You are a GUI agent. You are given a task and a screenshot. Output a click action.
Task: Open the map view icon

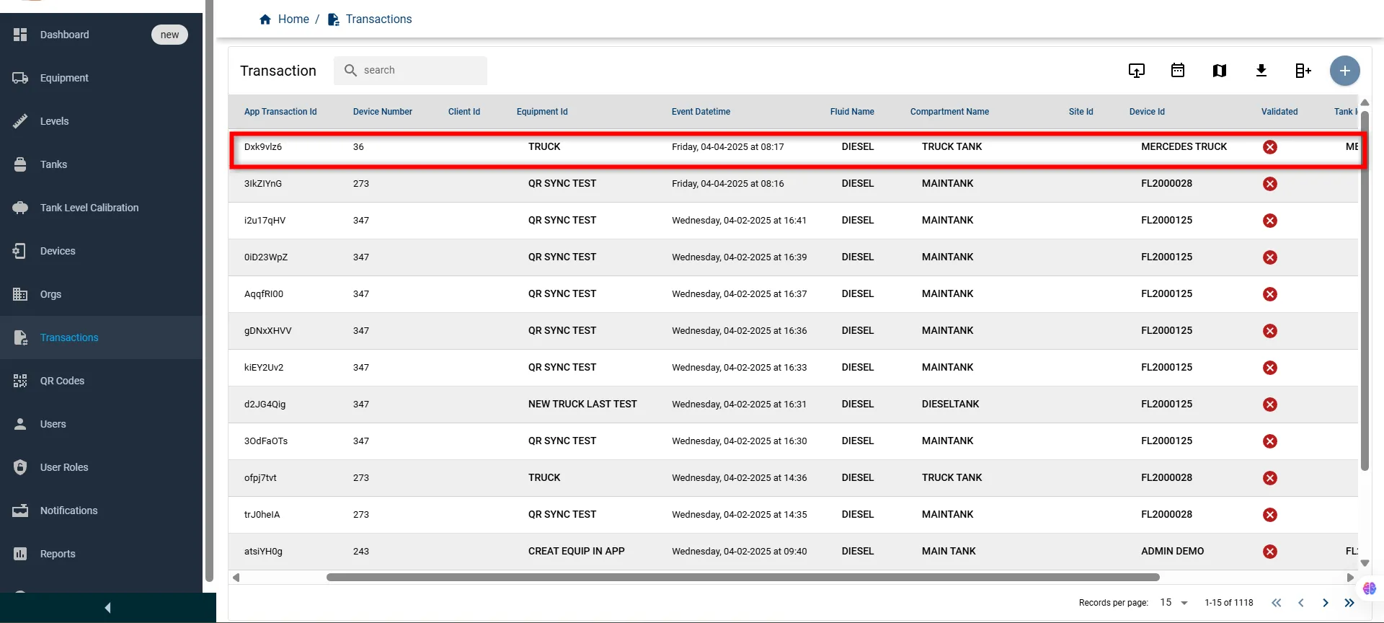(1220, 71)
